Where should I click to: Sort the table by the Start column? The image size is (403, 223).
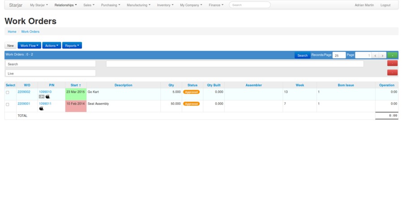(x=76, y=85)
